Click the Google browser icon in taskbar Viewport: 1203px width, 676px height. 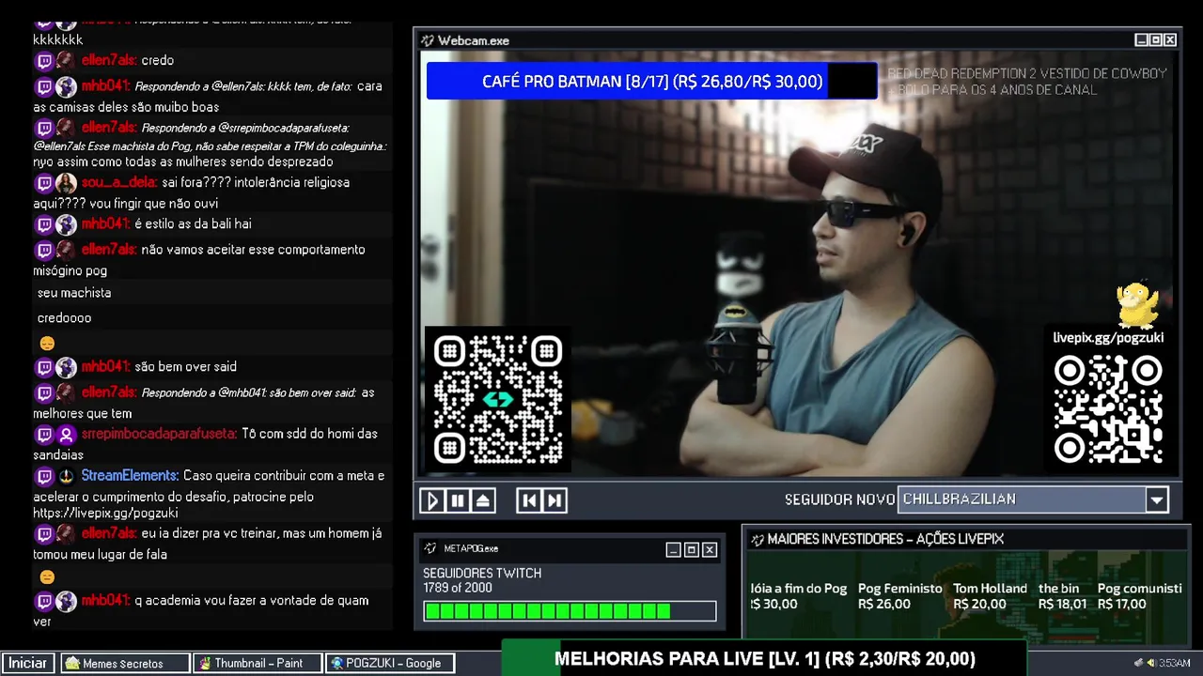(x=337, y=663)
